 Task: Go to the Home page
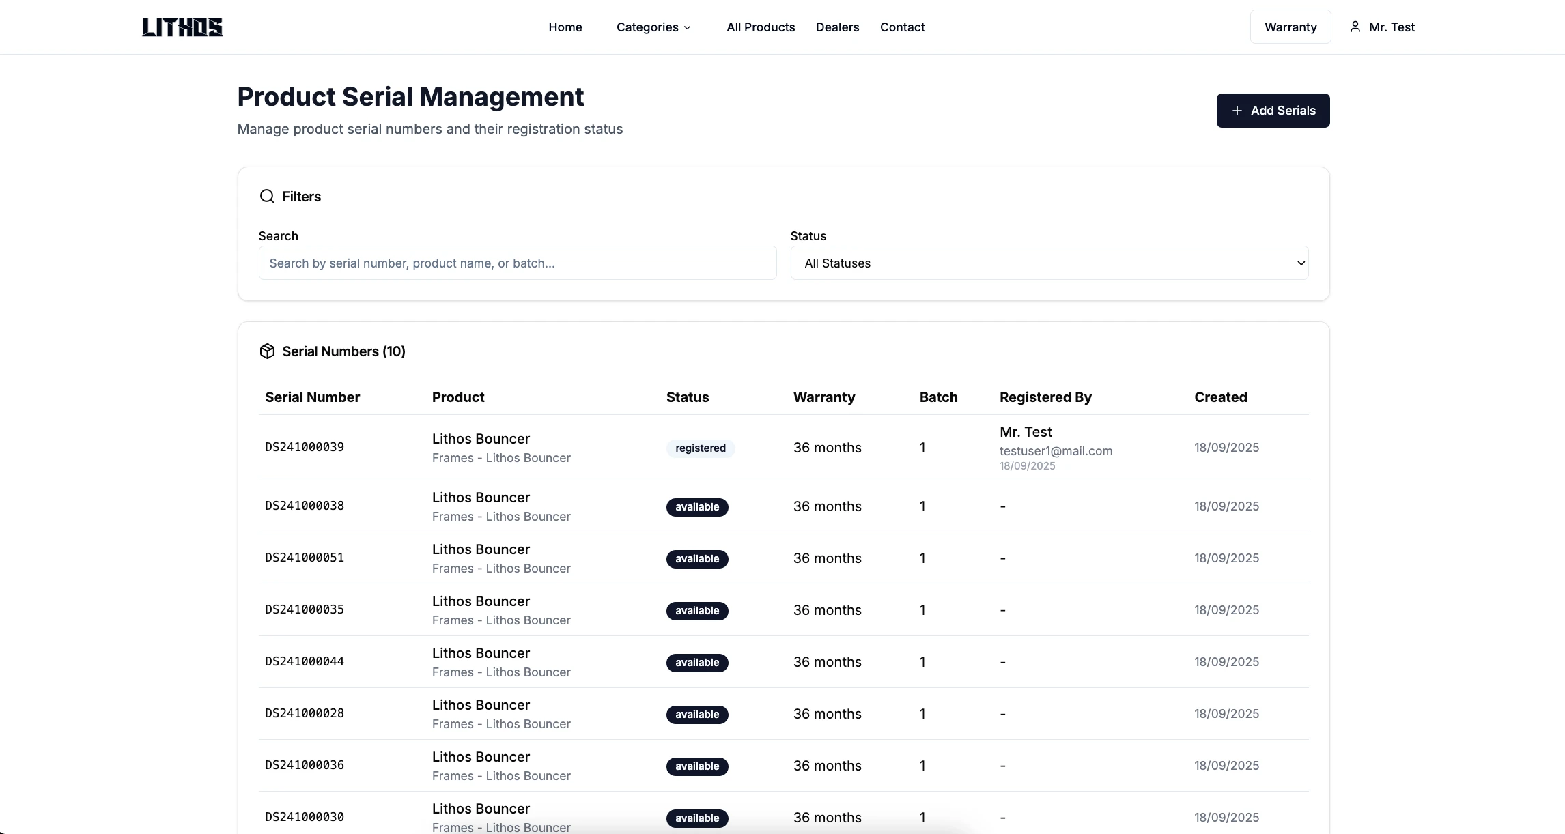pos(565,27)
